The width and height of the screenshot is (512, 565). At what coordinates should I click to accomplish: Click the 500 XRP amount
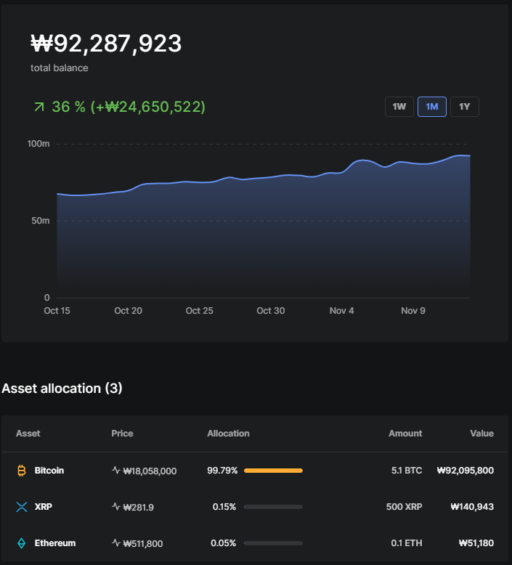pyautogui.click(x=405, y=507)
